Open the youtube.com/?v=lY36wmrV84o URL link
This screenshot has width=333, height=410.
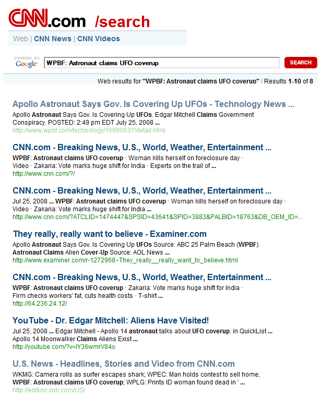click(64, 347)
